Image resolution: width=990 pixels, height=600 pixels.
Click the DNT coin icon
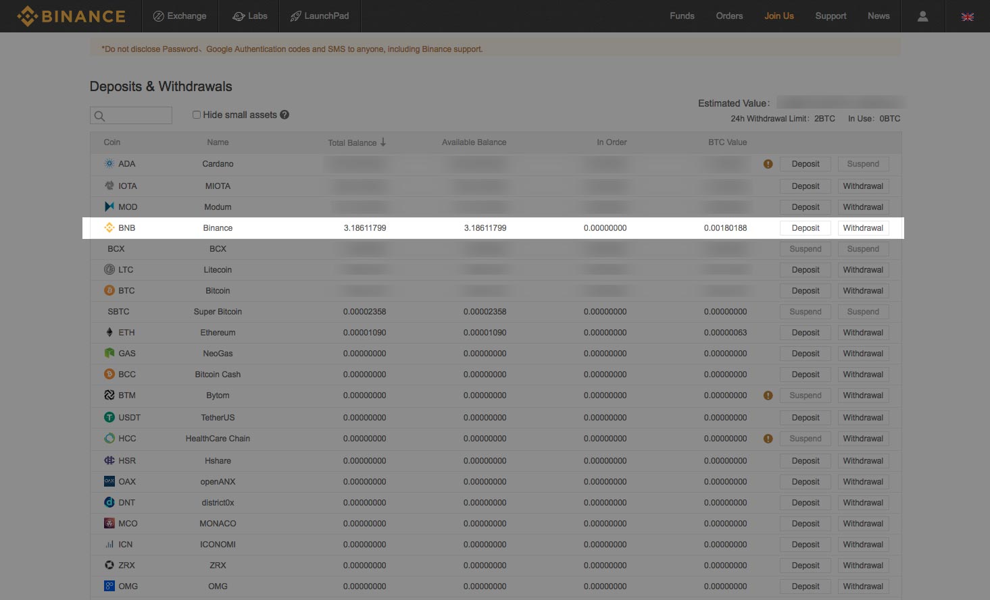pyautogui.click(x=109, y=502)
